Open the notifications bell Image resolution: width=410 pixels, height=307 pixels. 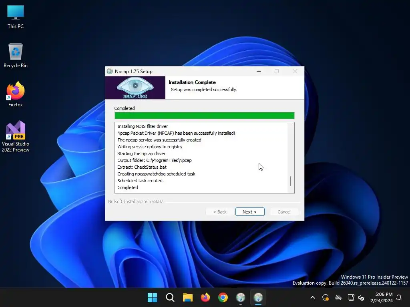click(x=399, y=297)
